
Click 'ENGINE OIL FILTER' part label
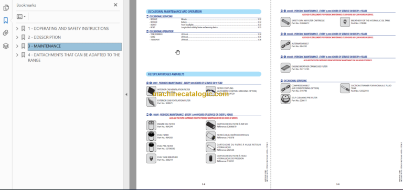coord(166,124)
